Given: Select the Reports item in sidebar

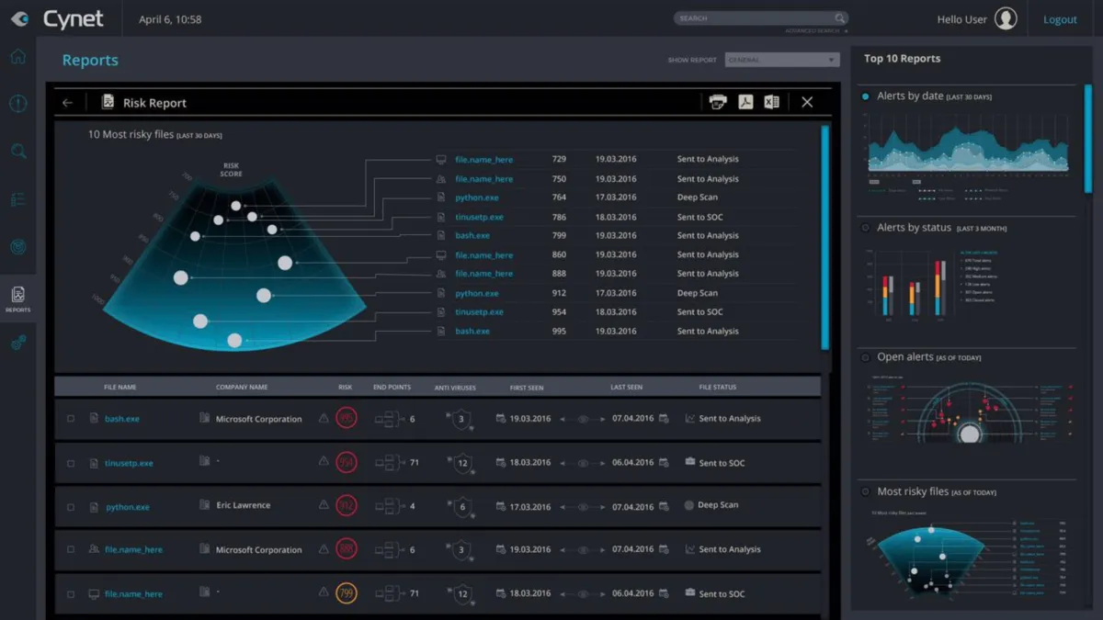Looking at the screenshot, I should point(17,299).
